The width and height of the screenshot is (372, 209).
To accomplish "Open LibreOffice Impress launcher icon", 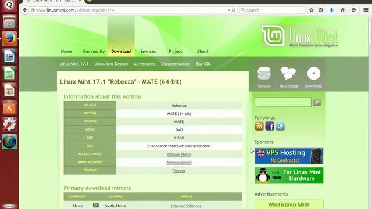I will pyautogui.click(x=9, y=91).
